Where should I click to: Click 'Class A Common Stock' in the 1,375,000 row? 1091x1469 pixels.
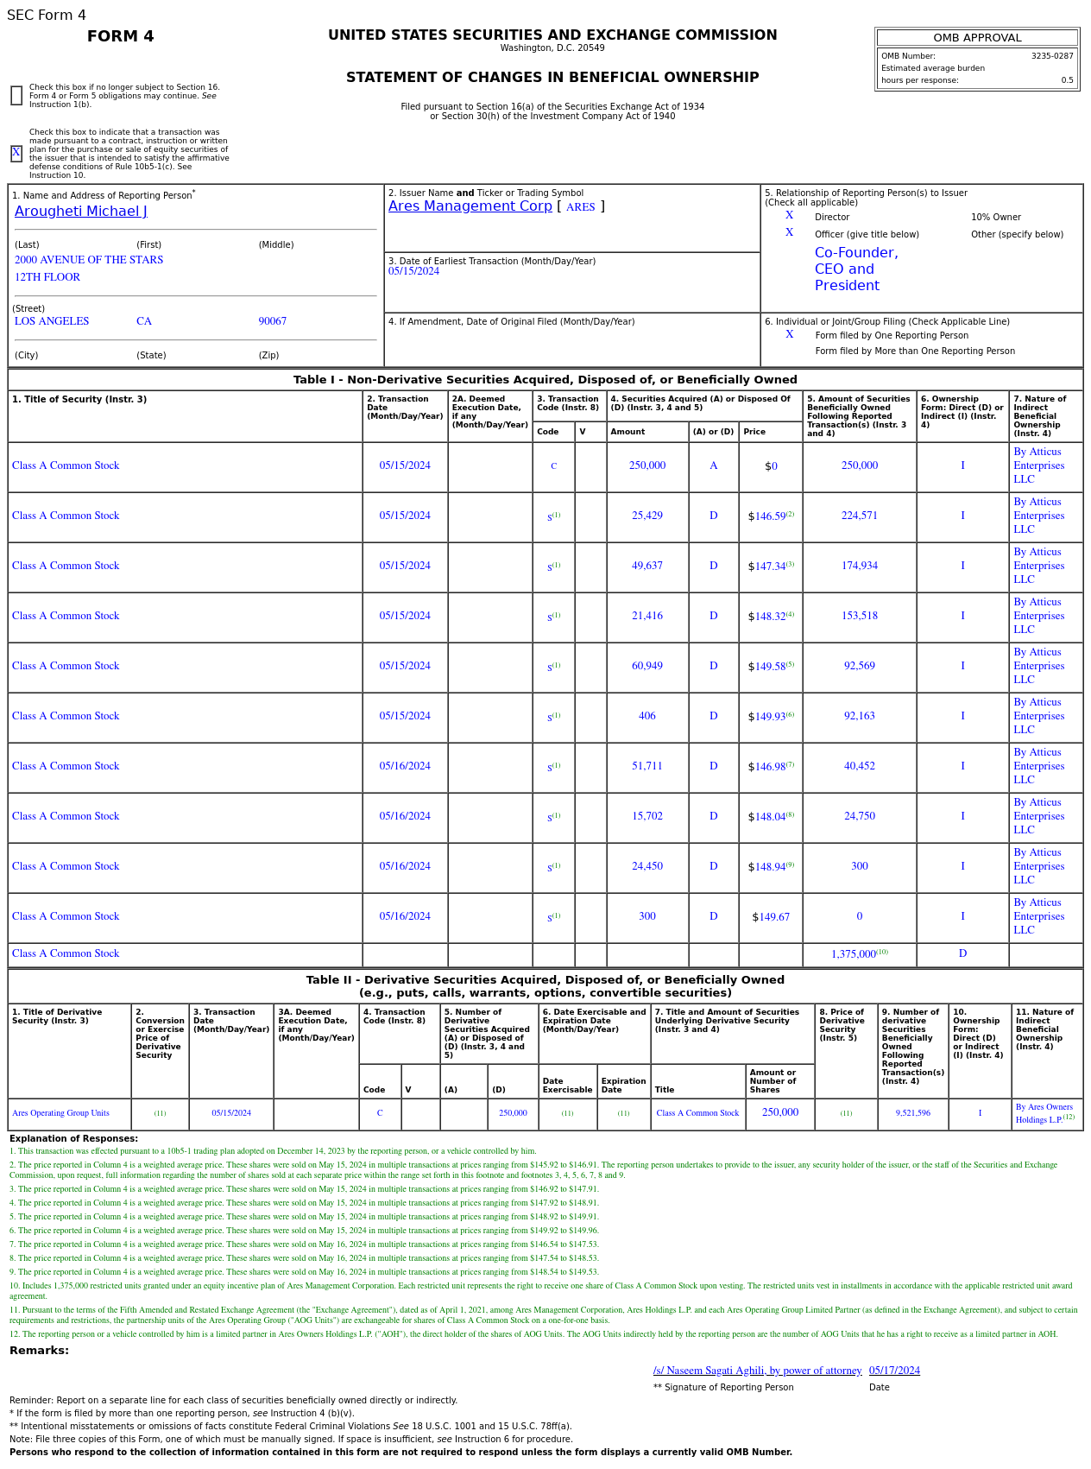pyautogui.click(x=66, y=953)
